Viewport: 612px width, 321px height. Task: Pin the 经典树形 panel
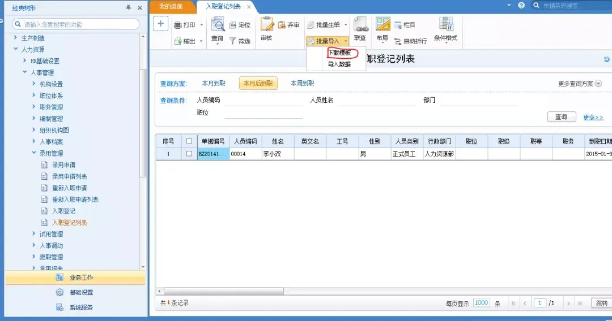pyautogui.click(x=128, y=7)
